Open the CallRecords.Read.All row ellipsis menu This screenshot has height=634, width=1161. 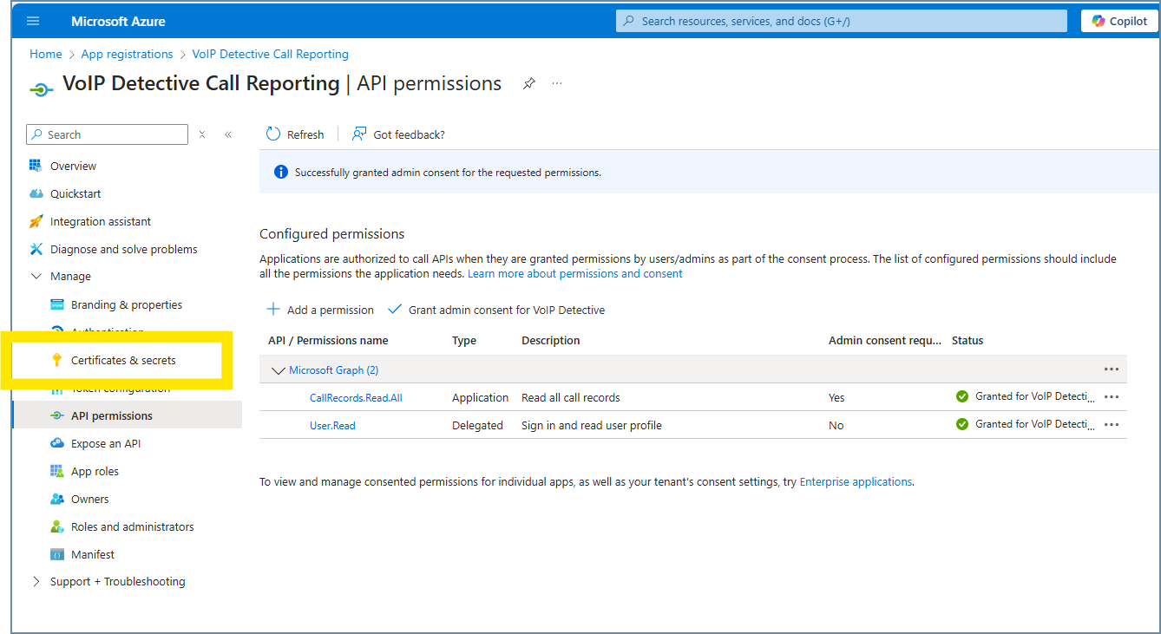pos(1112,397)
